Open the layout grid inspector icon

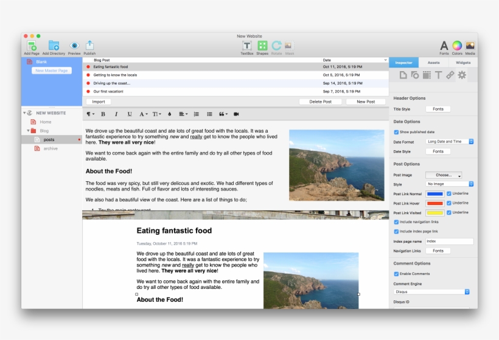click(x=427, y=75)
